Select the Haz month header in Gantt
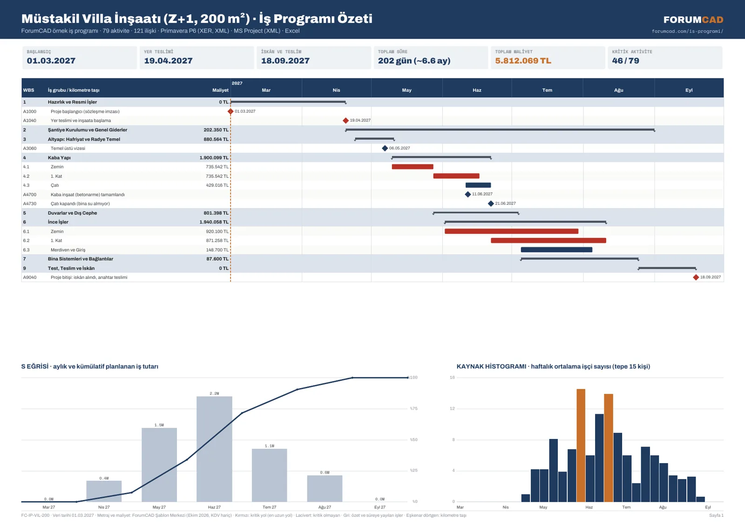Image resolution: width=745 pixels, height=527 pixels. [477, 90]
